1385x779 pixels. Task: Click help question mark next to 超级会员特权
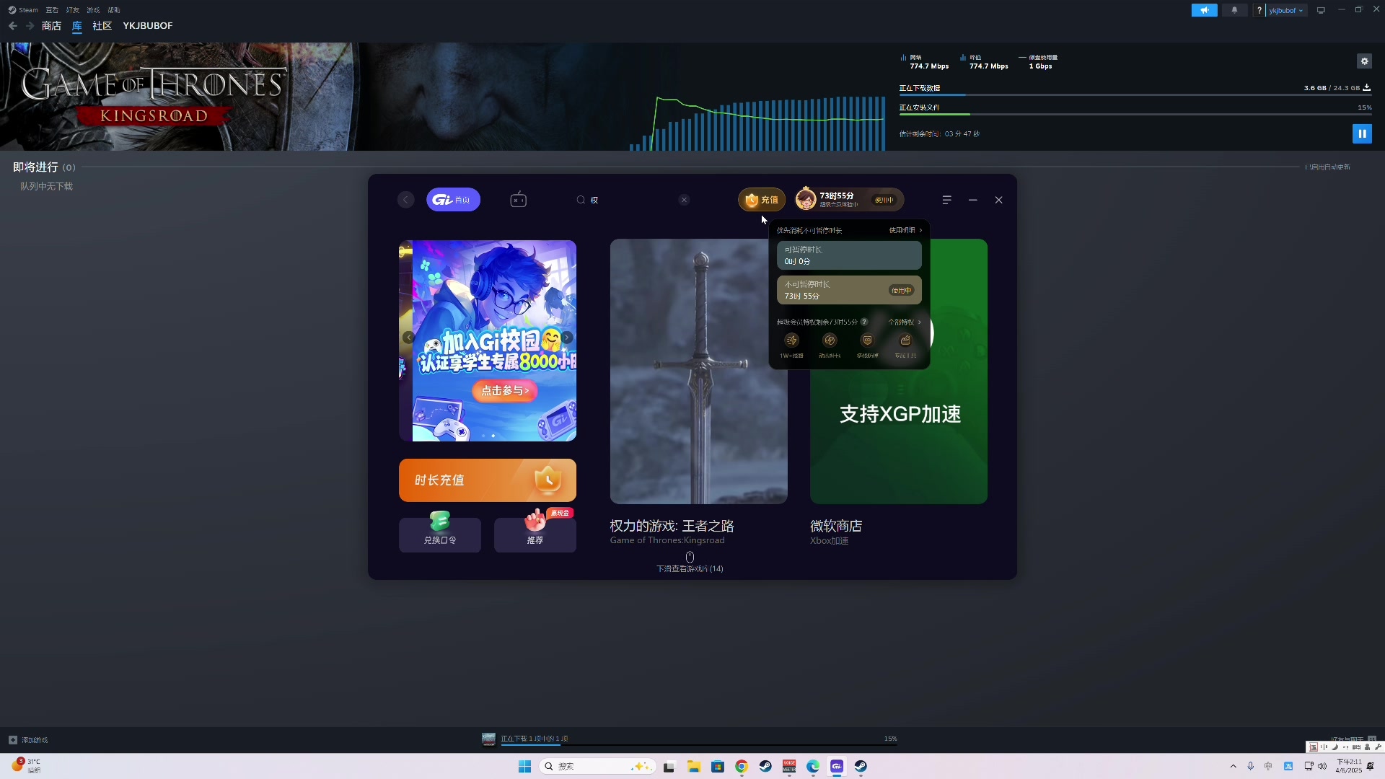[864, 322]
